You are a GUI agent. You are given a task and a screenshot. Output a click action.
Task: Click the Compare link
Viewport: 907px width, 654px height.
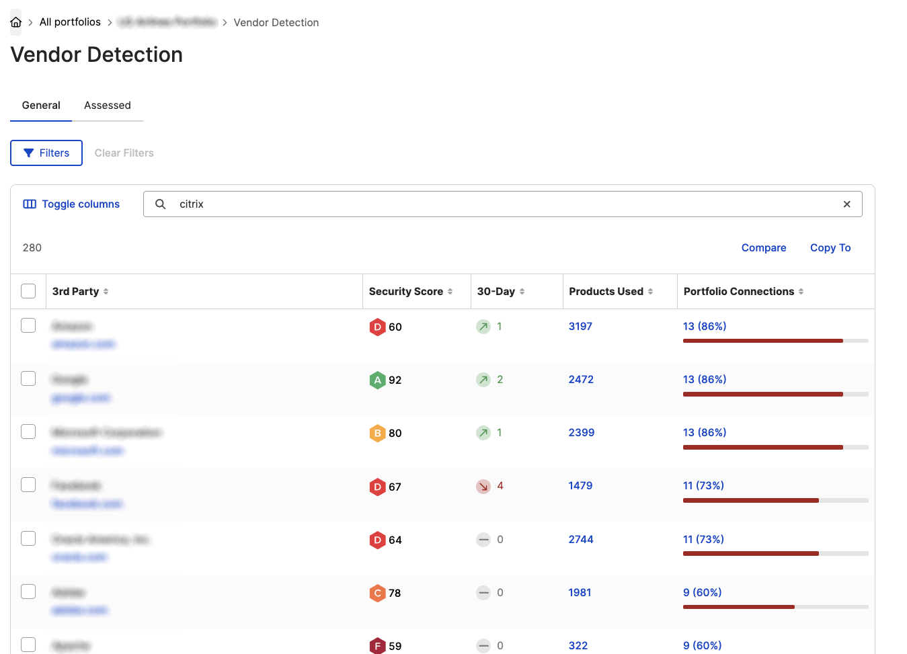[764, 247]
